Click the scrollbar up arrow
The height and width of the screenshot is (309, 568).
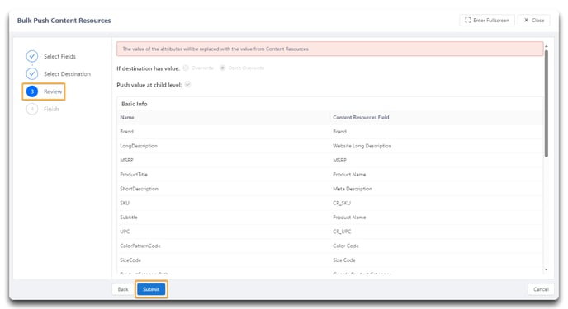click(x=547, y=46)
